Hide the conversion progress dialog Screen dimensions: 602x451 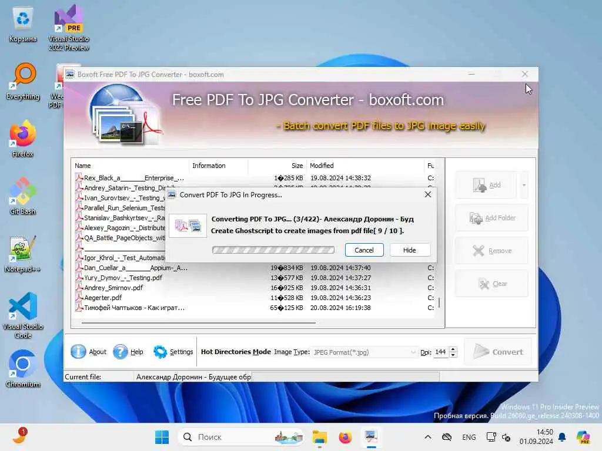[x=410, y=250]
